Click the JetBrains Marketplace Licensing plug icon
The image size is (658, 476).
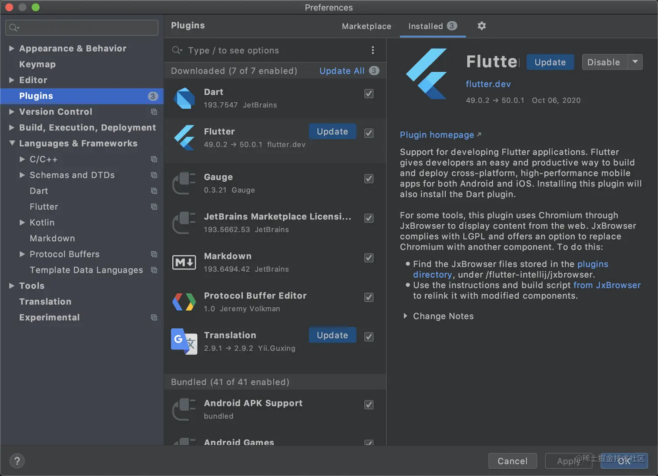(184, 223)
